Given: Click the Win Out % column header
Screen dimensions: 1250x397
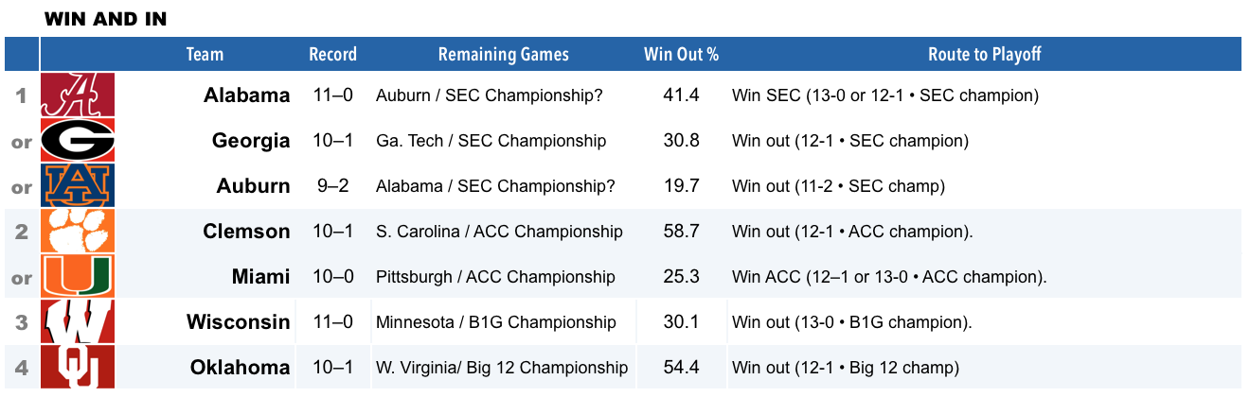Looking at the screenshot, I should pyautogui.click(x=681, y=54).
